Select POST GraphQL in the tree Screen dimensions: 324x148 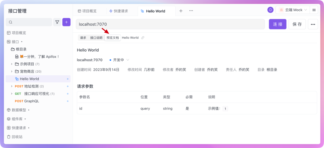click(x=38, y=101)
